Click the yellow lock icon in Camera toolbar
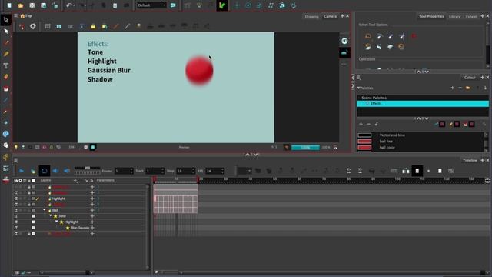The width and height of the screenshot is (492, 277). coord(93,26)
